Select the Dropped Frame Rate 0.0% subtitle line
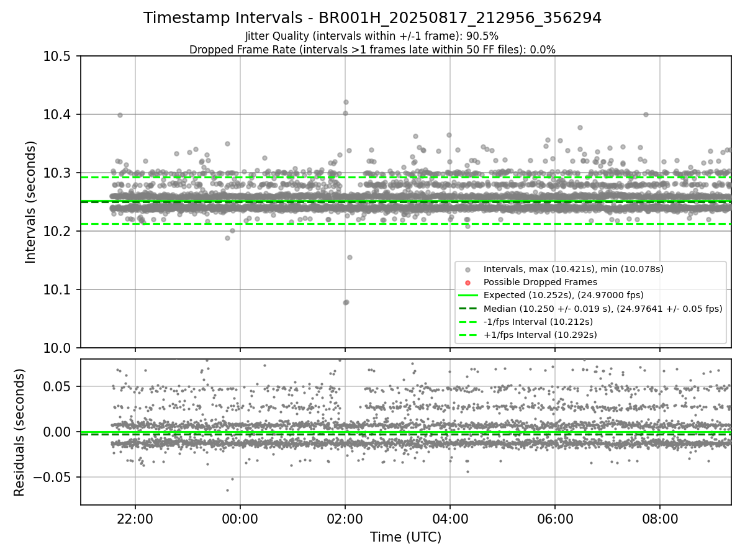The height and width of the screenshot is (559, 745). click(x=372, y=50)
